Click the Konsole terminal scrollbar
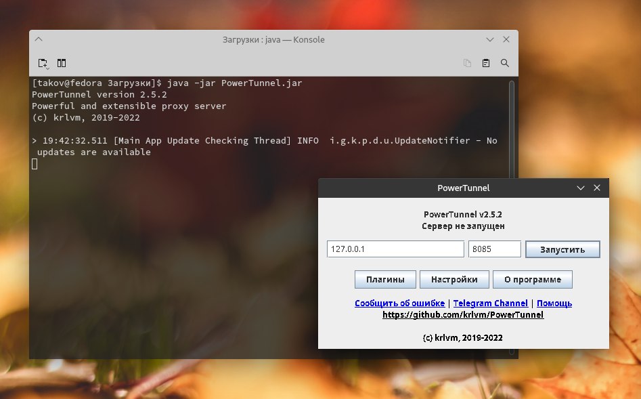The width and height of the screenshot is (641, 399). coord(512,129)
